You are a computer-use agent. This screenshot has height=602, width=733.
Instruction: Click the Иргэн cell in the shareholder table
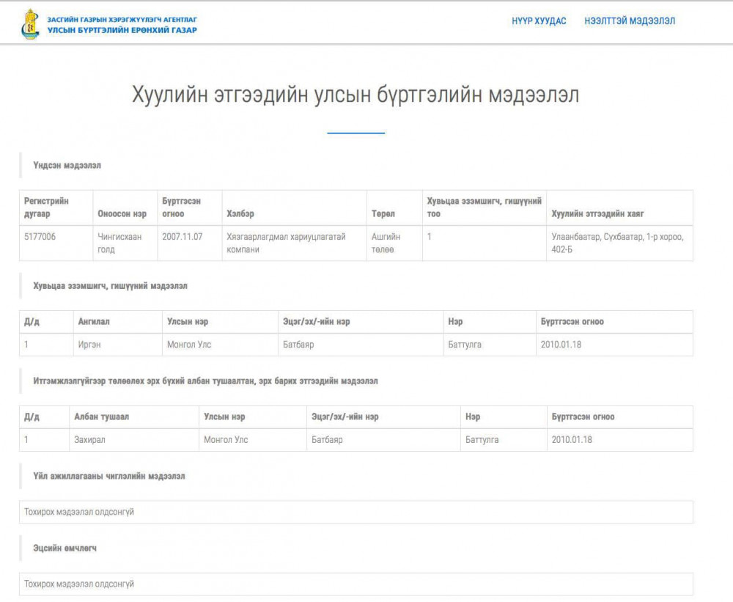click(x=90, y=345)
